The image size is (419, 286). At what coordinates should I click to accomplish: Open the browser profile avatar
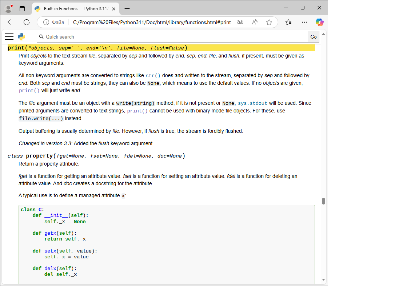pyautogui.click(x=8, y=8)
